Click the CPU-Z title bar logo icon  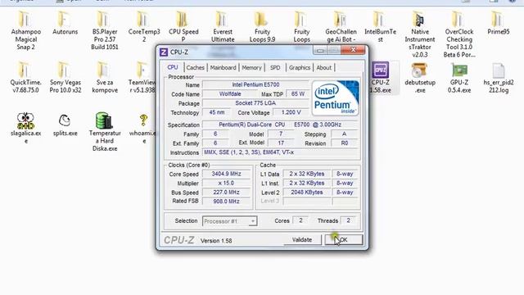tap(164, 52)
